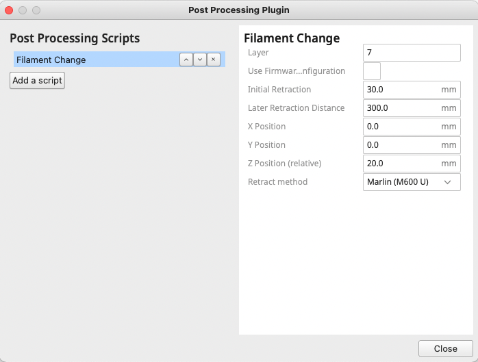
Task: Click the Layer input field
Action: coord(411,53)
